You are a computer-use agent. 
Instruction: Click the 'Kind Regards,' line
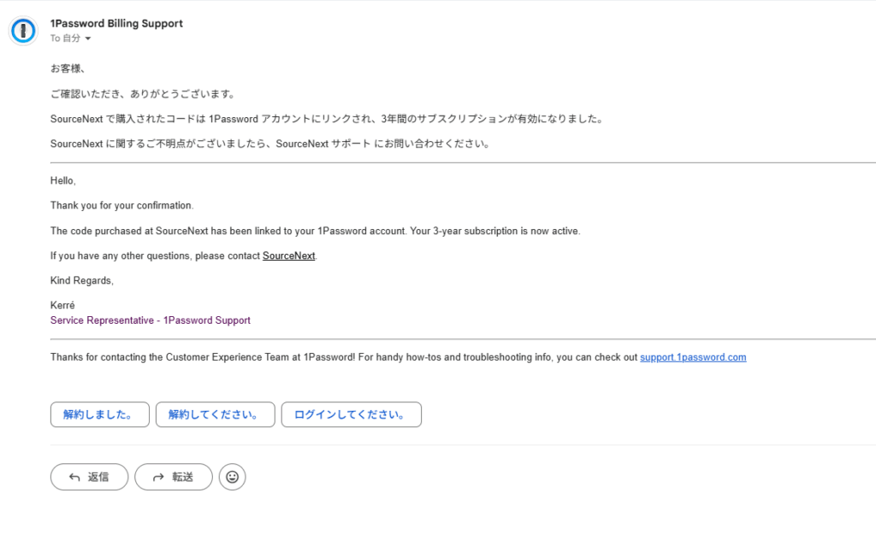pyautogui.click(x=82, y=280)
